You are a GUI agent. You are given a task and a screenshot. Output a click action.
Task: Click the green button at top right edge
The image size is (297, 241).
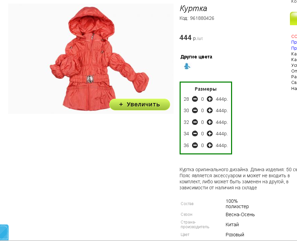pos(293,18)
